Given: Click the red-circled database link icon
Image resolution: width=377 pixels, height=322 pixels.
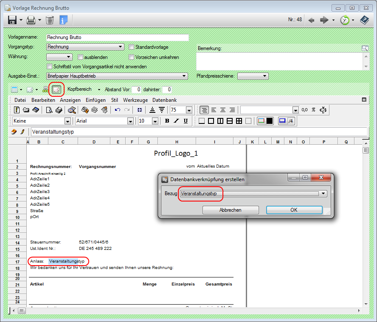Looking at the screenshot, I should point(56,90).
